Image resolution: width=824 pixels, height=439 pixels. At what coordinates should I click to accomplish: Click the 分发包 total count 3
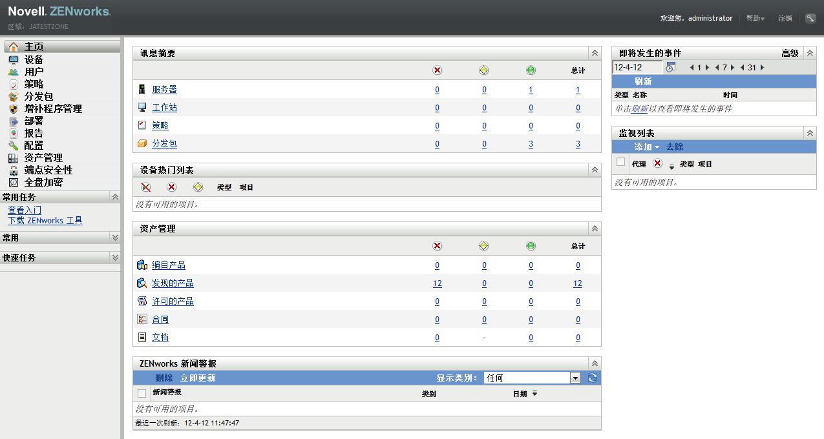(x=578, y=144)
